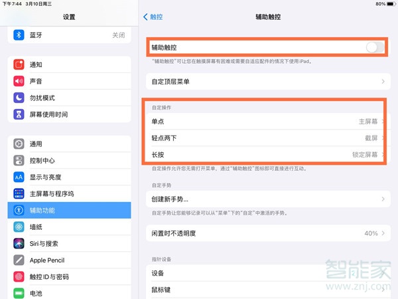This screenshot has width=398, height=299.
Task: Open 勿扰模式 moon icon
Action: click(19, 98)
